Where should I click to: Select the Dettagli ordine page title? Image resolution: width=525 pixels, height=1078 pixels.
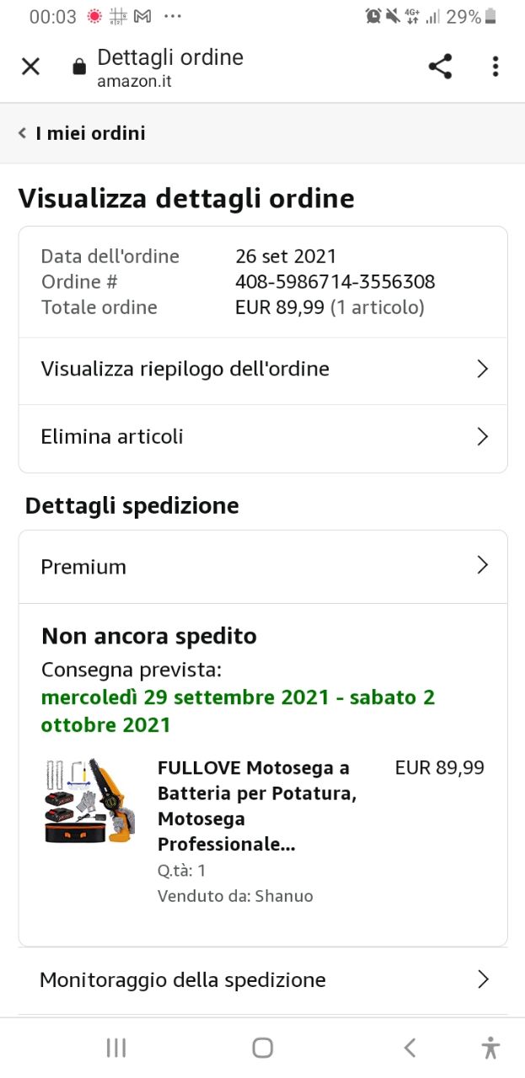(x=170, y=57)
